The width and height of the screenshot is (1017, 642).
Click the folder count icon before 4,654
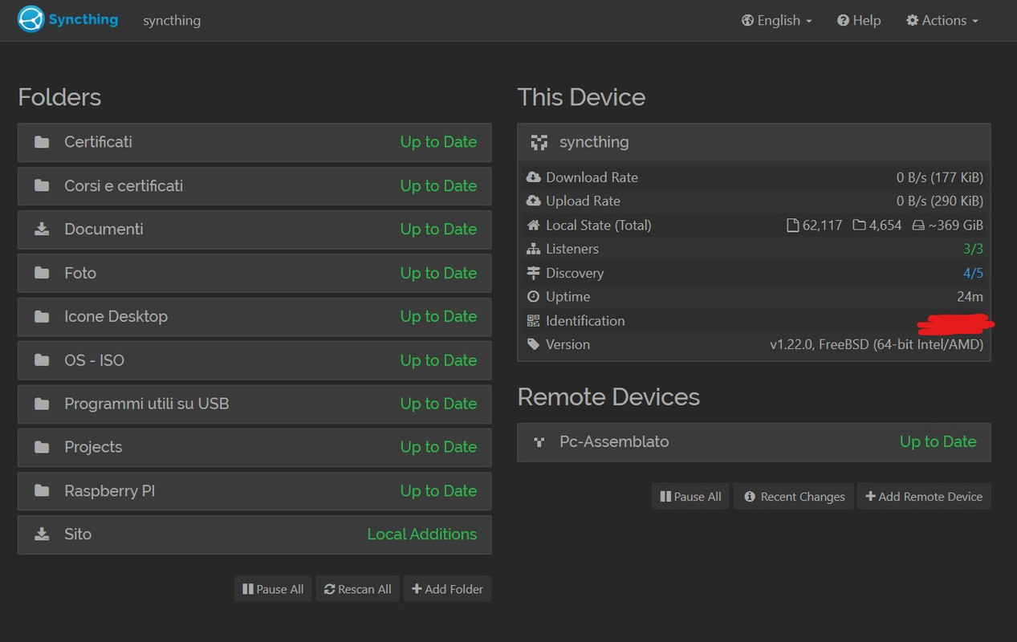(x=859, y=226)
